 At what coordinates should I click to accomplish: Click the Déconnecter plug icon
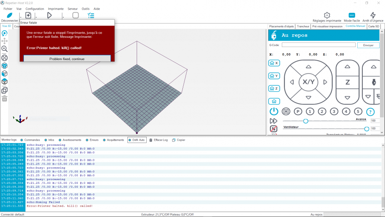click(10, 15)
